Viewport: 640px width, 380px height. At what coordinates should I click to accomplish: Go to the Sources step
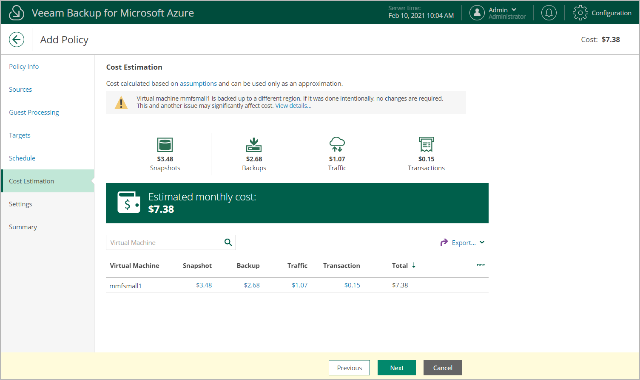pos(20,90)
